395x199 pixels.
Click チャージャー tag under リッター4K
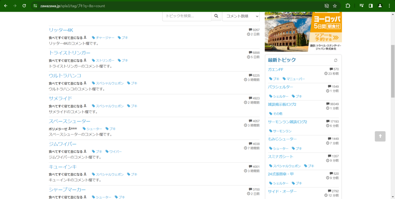pos(103,38)
